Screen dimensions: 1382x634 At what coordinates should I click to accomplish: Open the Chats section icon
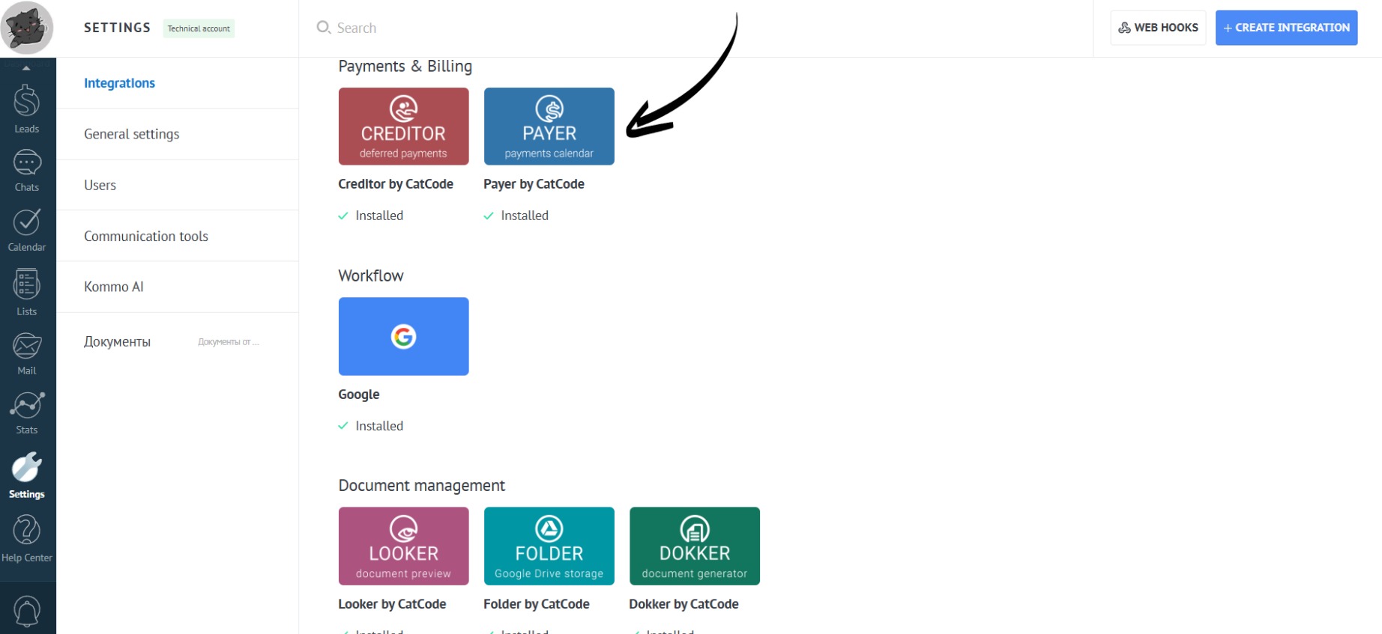click(x=27, y=170)
